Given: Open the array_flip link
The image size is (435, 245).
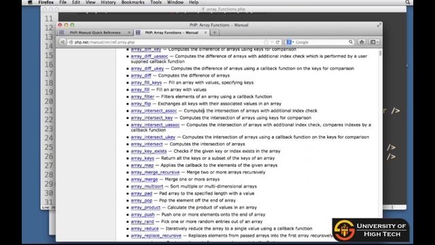Looking at the screenshot, I should tap(141, 103).
